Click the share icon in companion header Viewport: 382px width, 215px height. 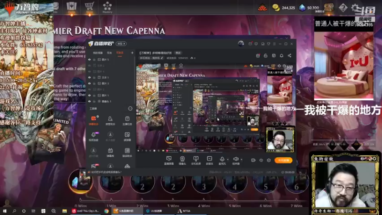click(289, 55)
